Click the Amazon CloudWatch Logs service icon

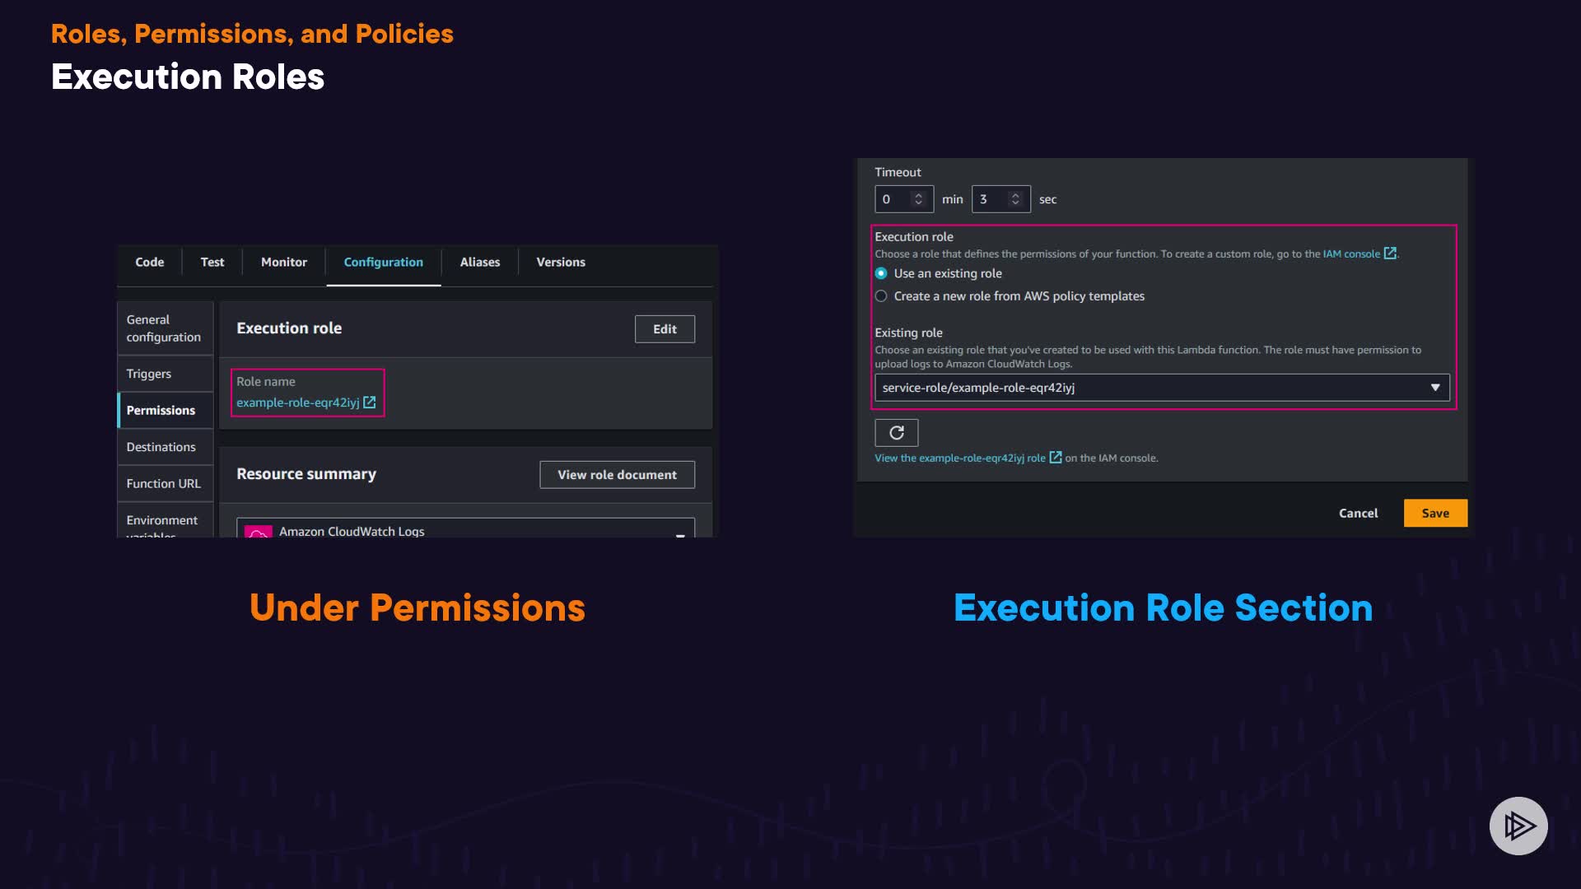pos(259,532)
